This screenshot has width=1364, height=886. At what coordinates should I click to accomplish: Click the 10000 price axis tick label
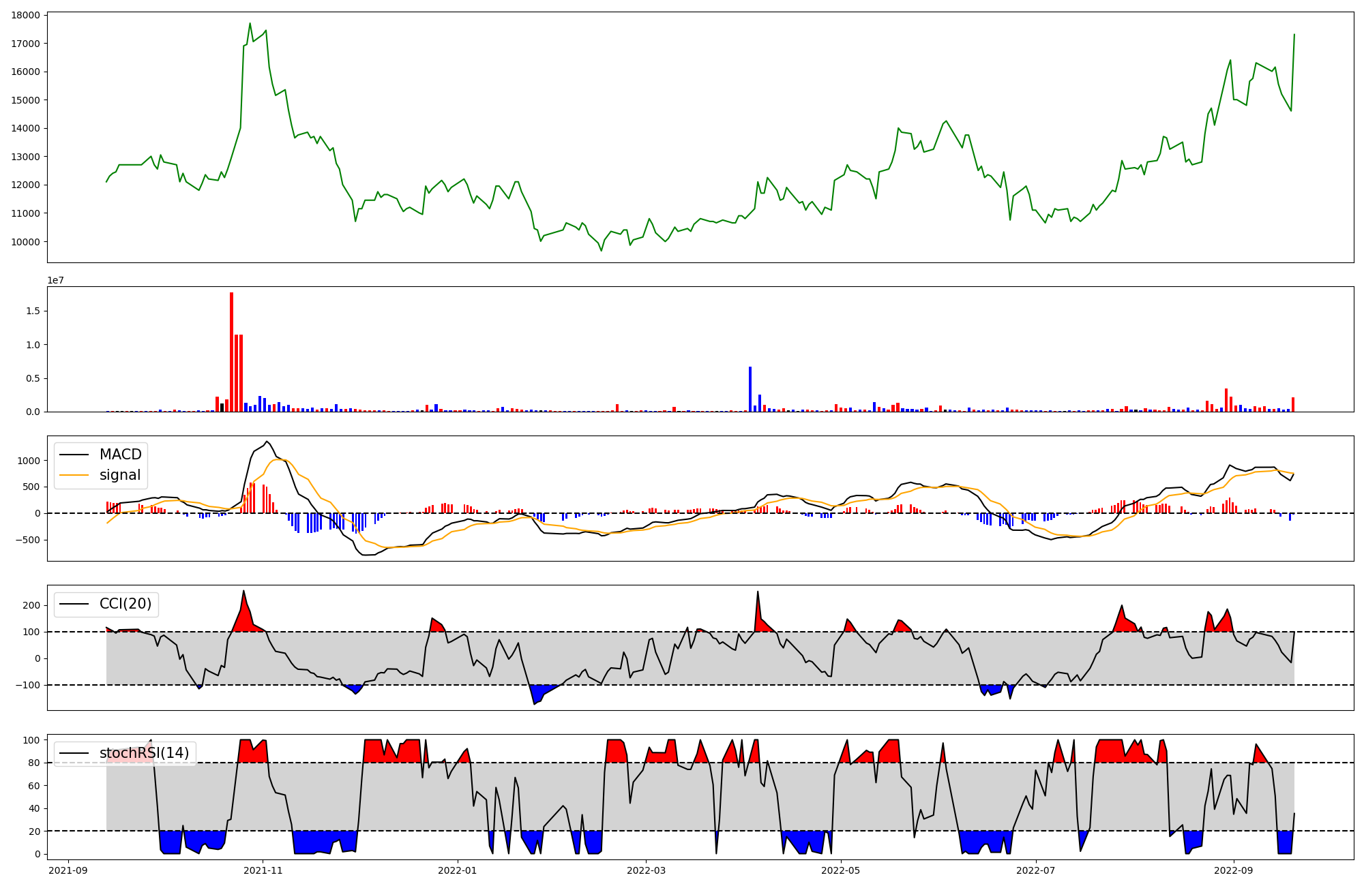(x=26, y=242)
